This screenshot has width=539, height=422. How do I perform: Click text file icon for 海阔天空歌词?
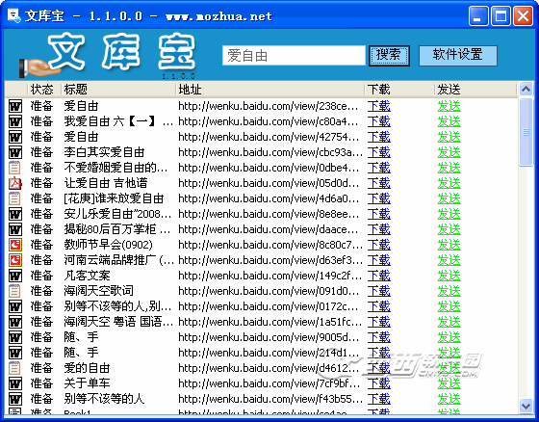click(14, 291)
